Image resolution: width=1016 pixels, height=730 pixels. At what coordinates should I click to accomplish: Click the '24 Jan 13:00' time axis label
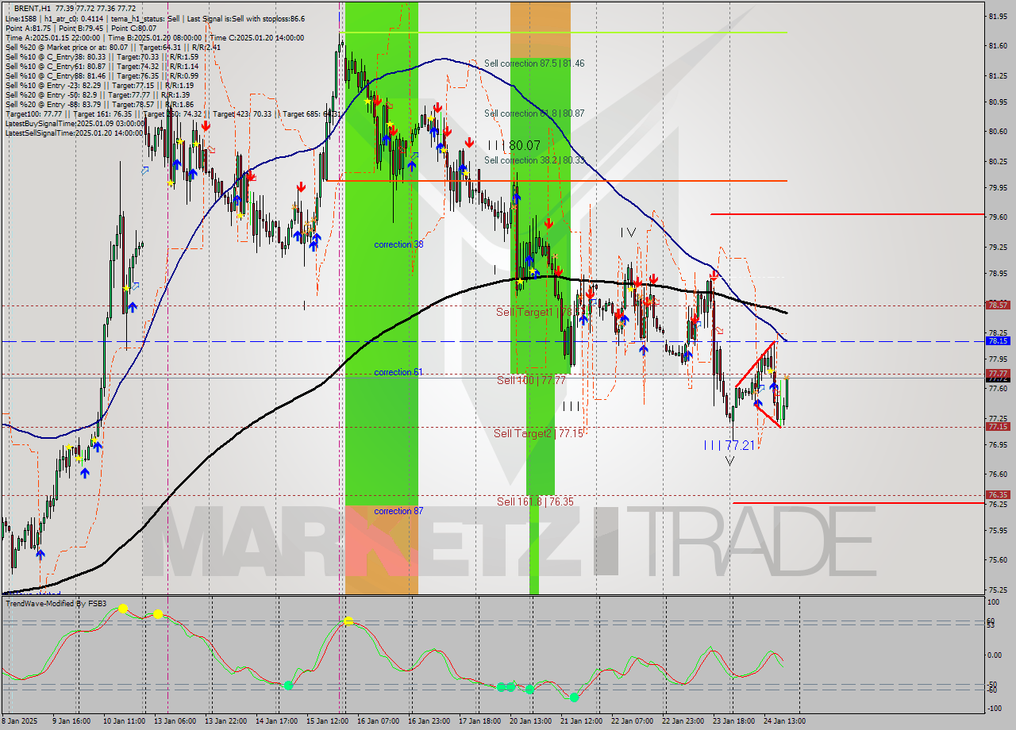tap(784, 721)
